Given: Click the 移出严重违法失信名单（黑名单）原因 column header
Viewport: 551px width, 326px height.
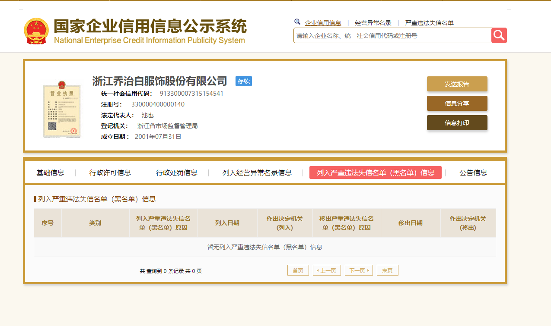Looking at the screenshot, I should click(347, 223).
